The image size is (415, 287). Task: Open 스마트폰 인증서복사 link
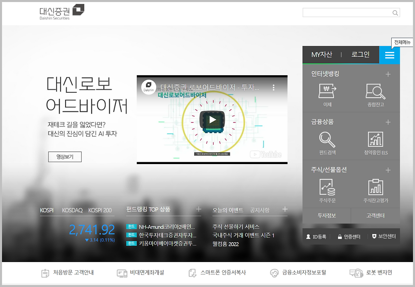pos(223,273)
